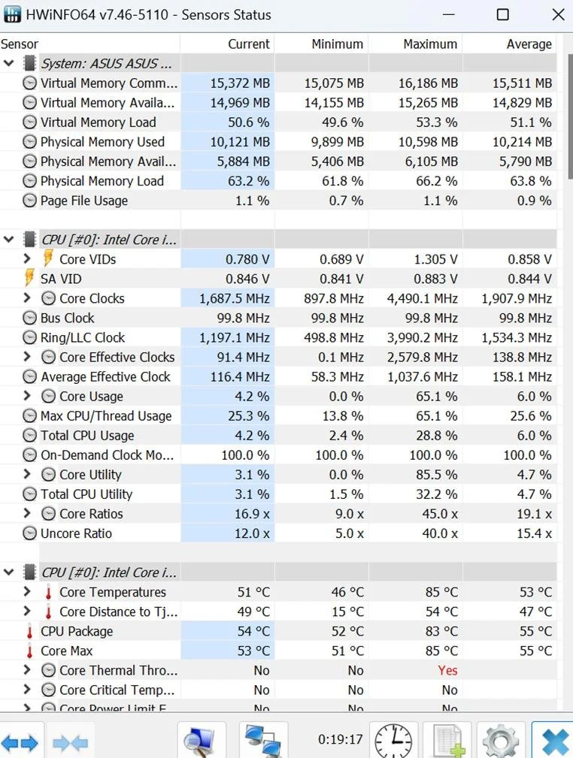The height and width of the screenshot is (758, 573).
Task: Click the SA VID lightning bolt icon
Action: tap(29, 279)
